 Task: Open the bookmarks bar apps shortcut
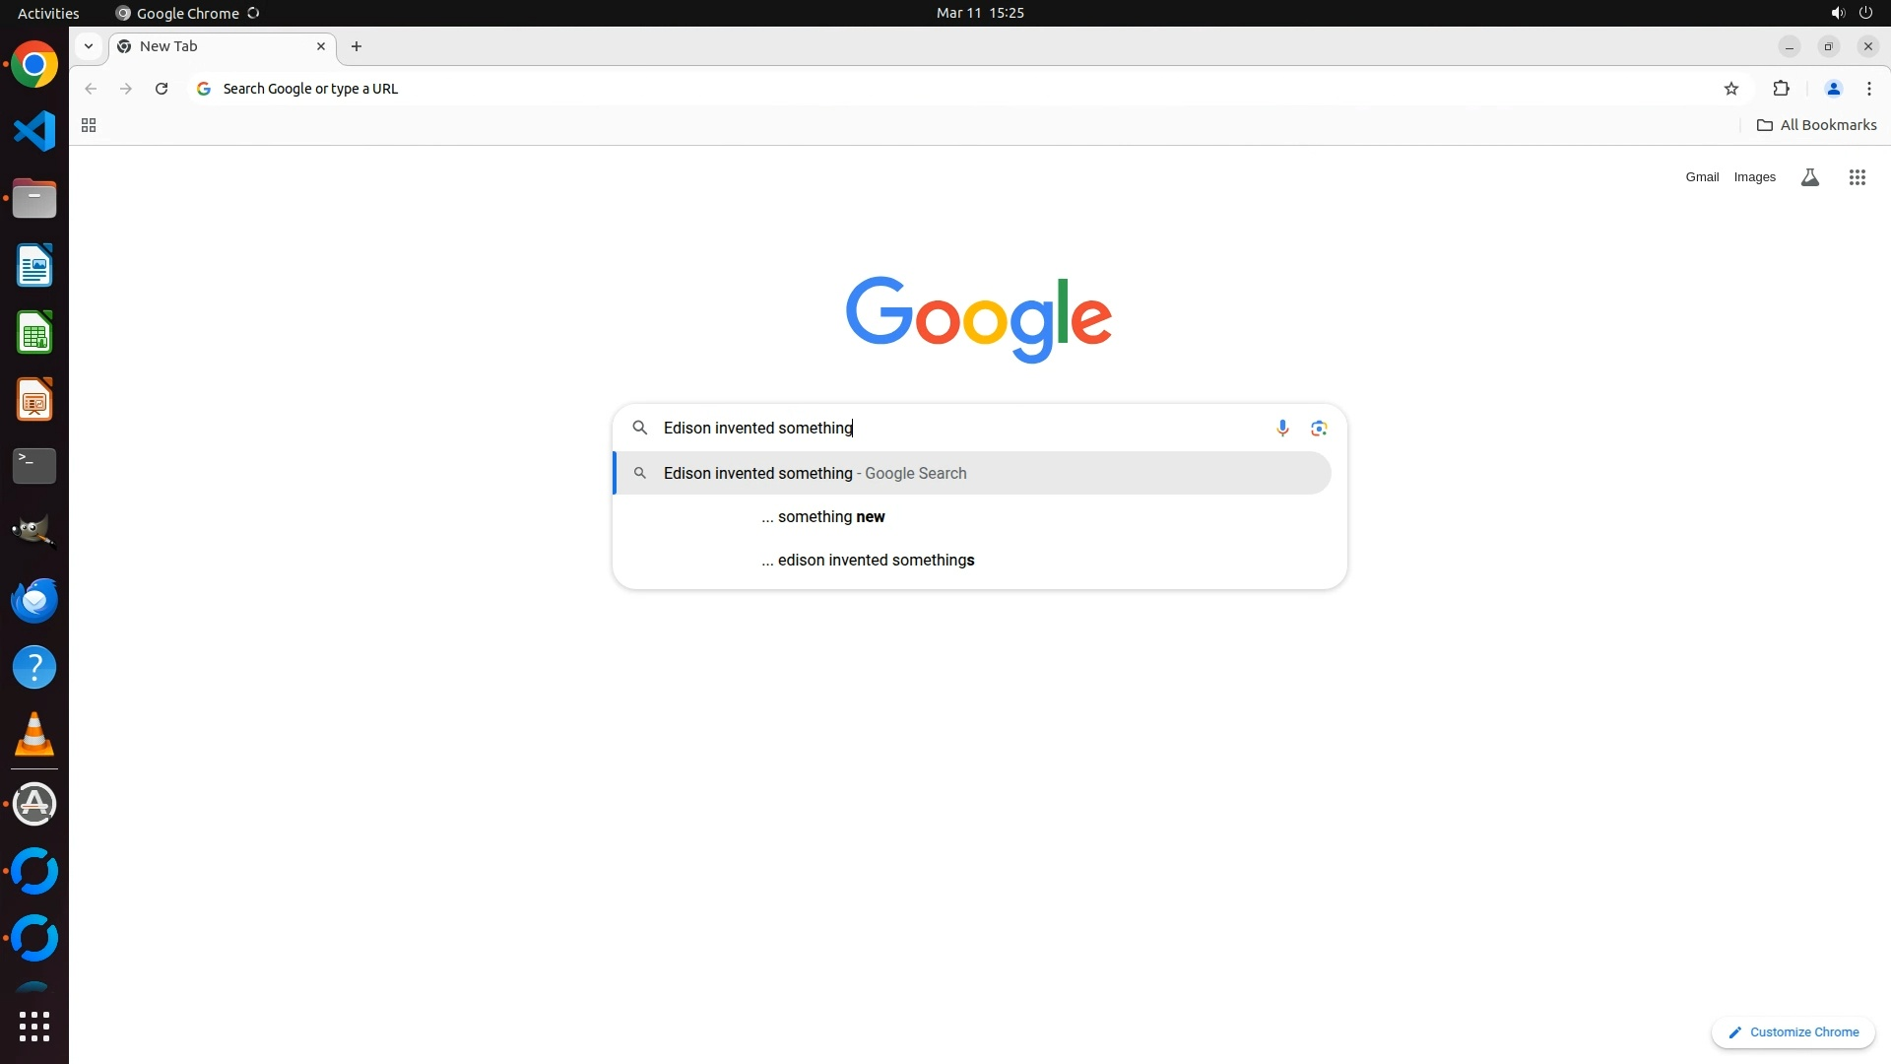point(89,125)
